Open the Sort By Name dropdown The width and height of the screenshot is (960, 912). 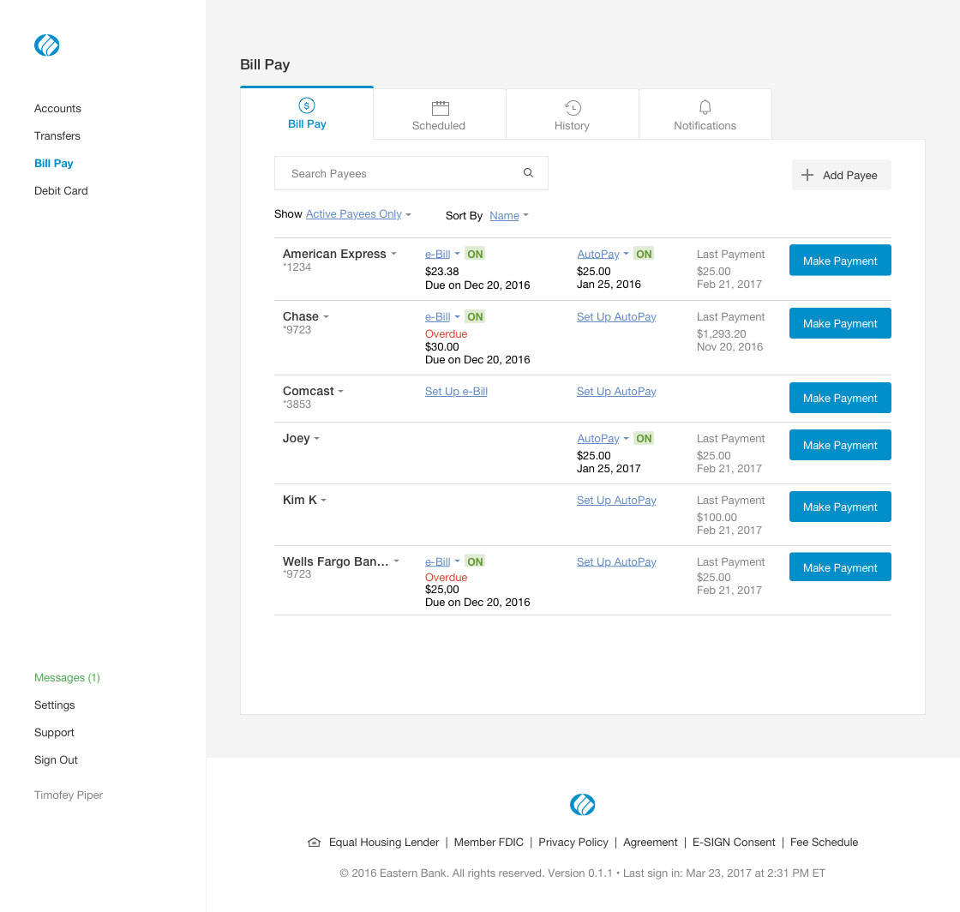509,215
